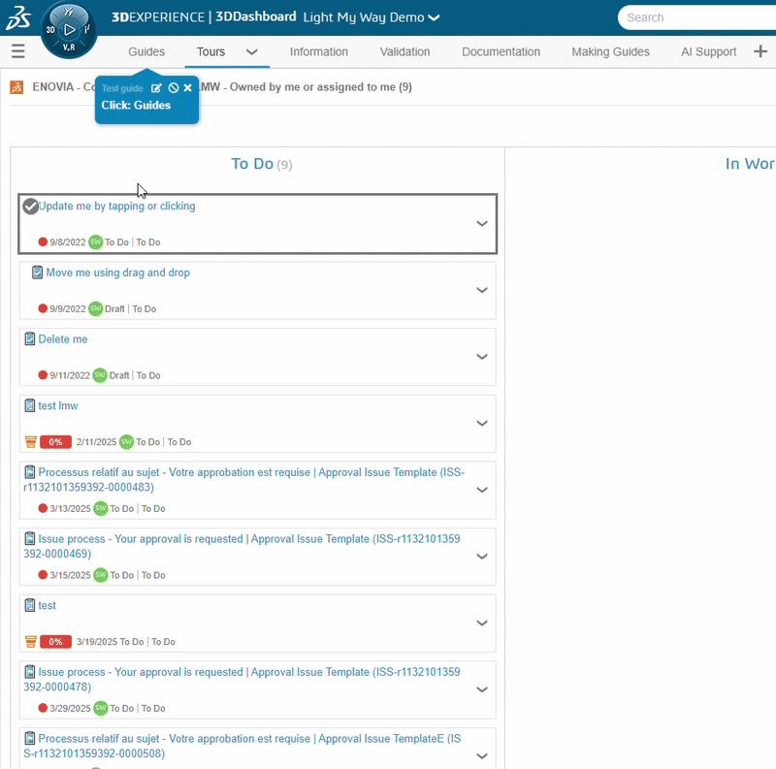Add a new dashboard tab with plus
The width and height of the screenshot is (776, 769).
click(x=760, y=51)
